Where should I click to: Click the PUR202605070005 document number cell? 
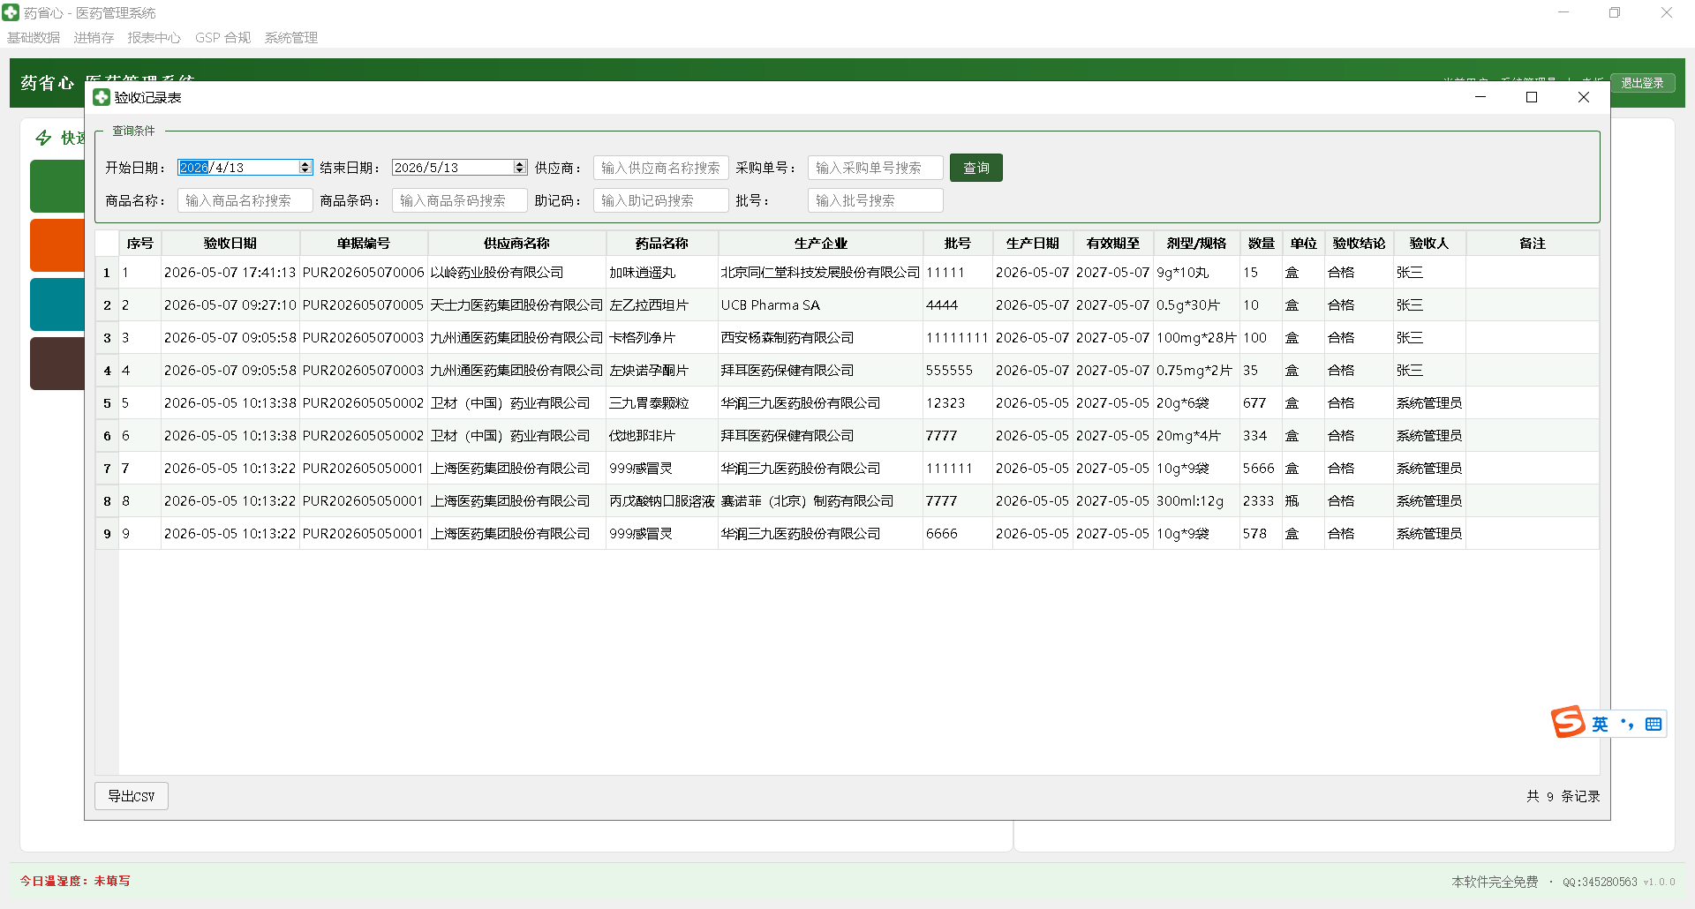coord(363,305)
